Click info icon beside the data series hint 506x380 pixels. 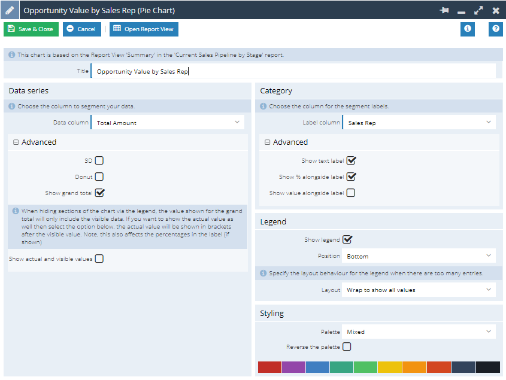(x=11, y=106)
